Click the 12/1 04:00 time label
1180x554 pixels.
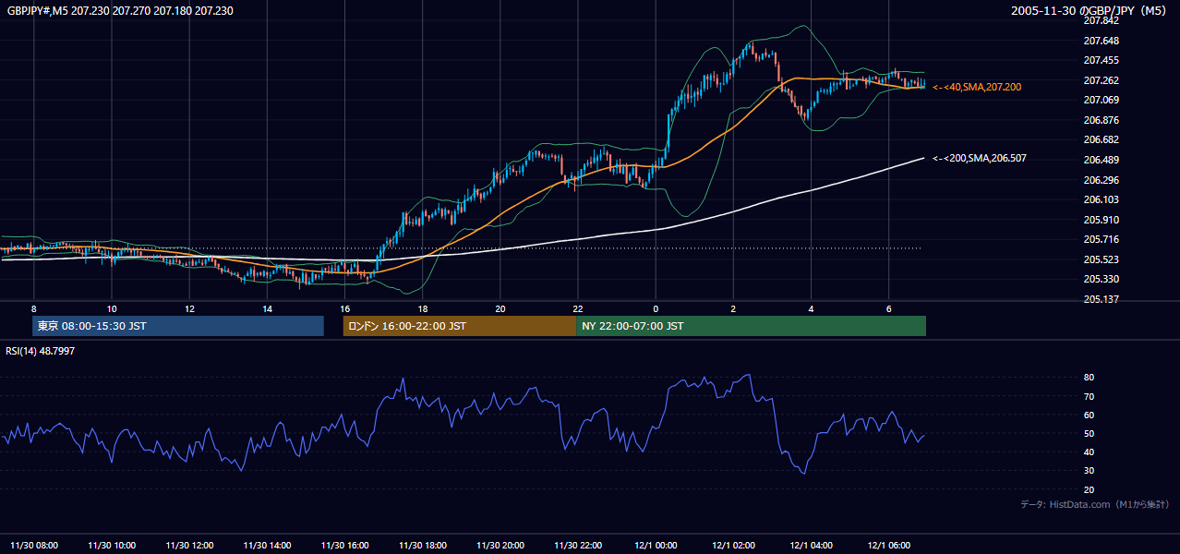click(x=811, y=545)
